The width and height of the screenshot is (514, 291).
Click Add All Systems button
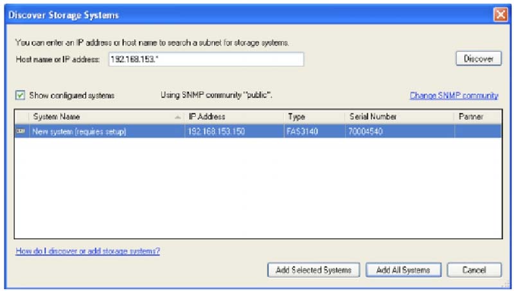point(403,270)
